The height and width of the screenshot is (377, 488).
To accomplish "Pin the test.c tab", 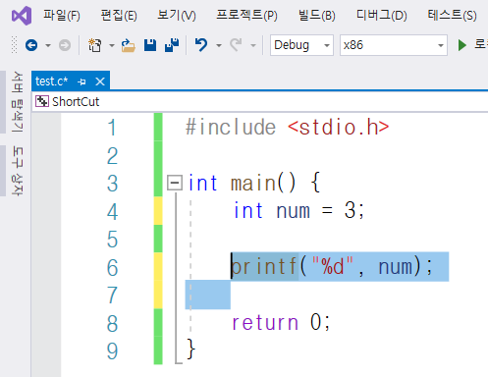I will click(82, 81).
